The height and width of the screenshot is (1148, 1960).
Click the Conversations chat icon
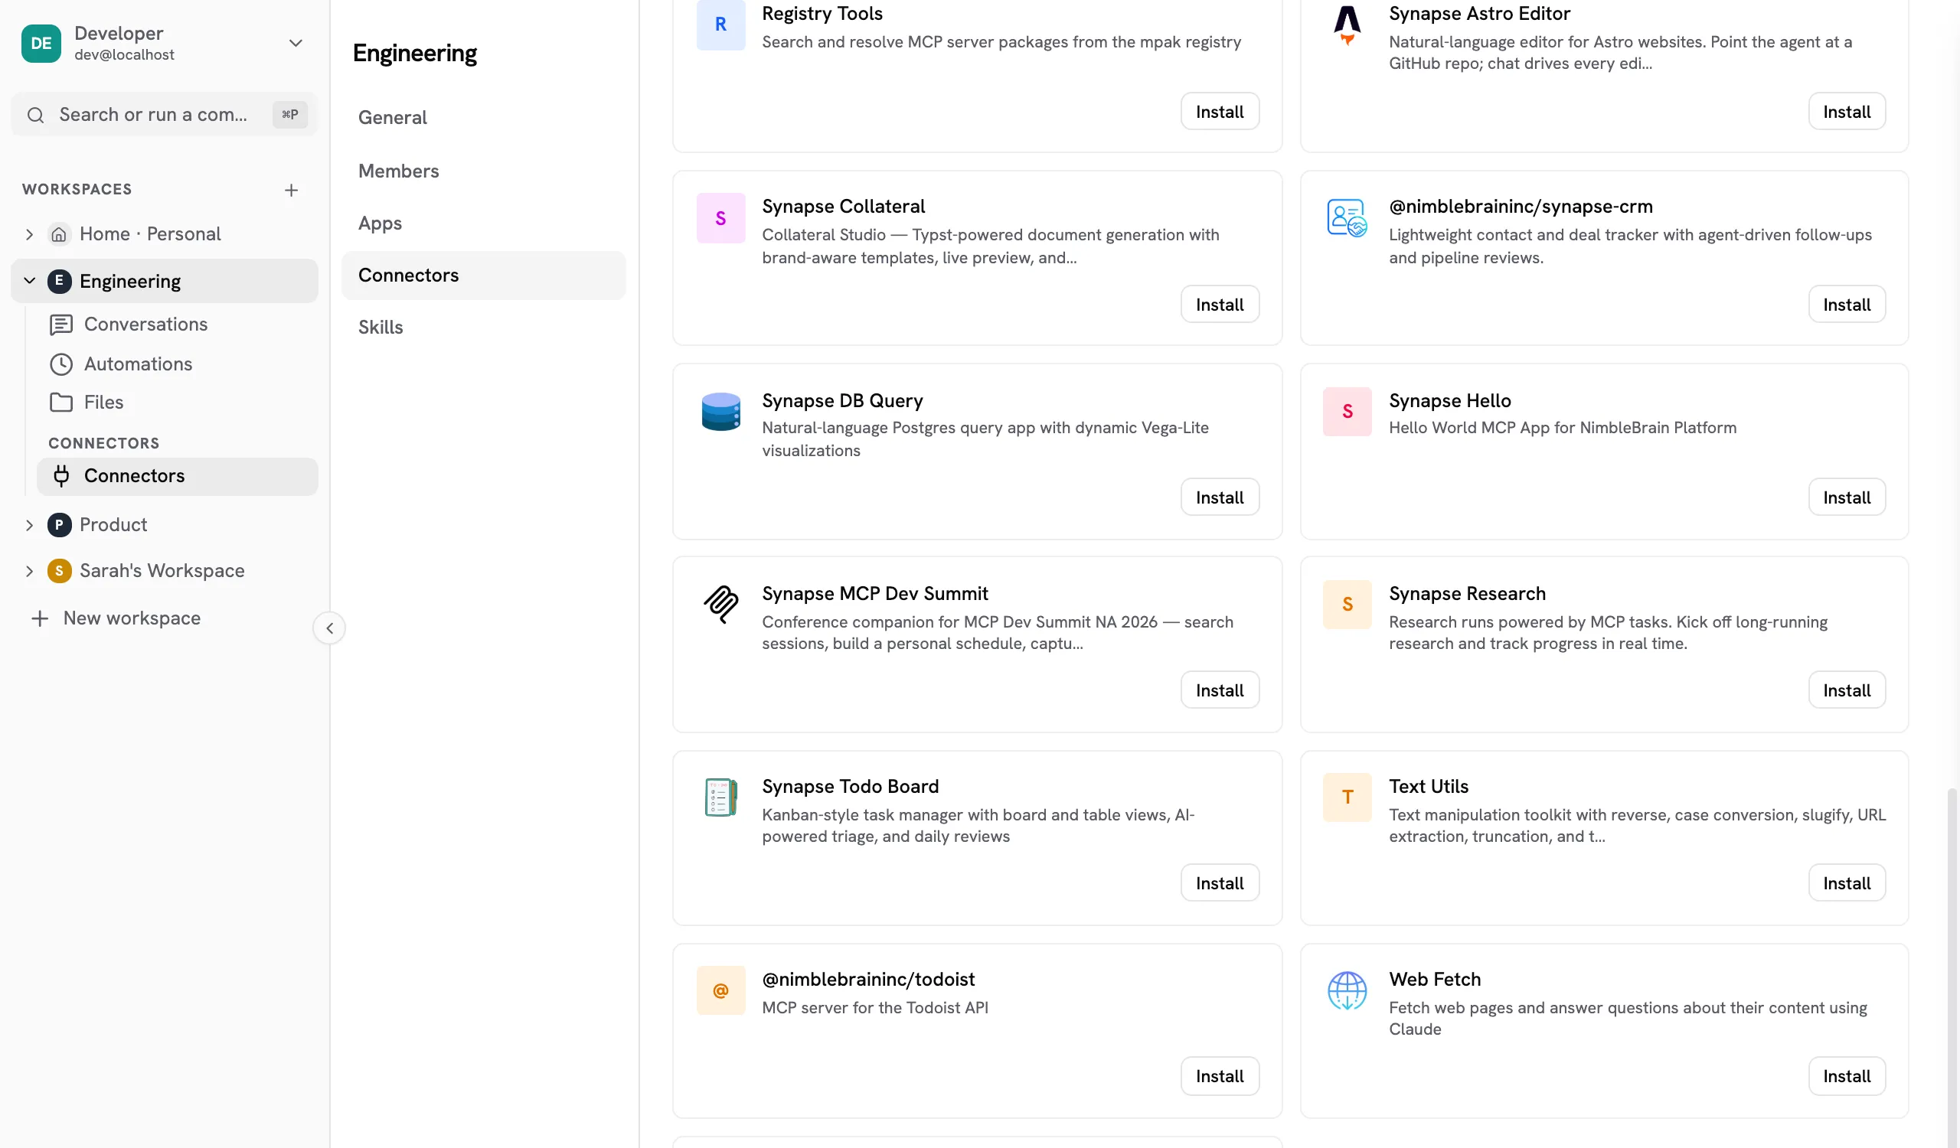click(x=61, y=324)
